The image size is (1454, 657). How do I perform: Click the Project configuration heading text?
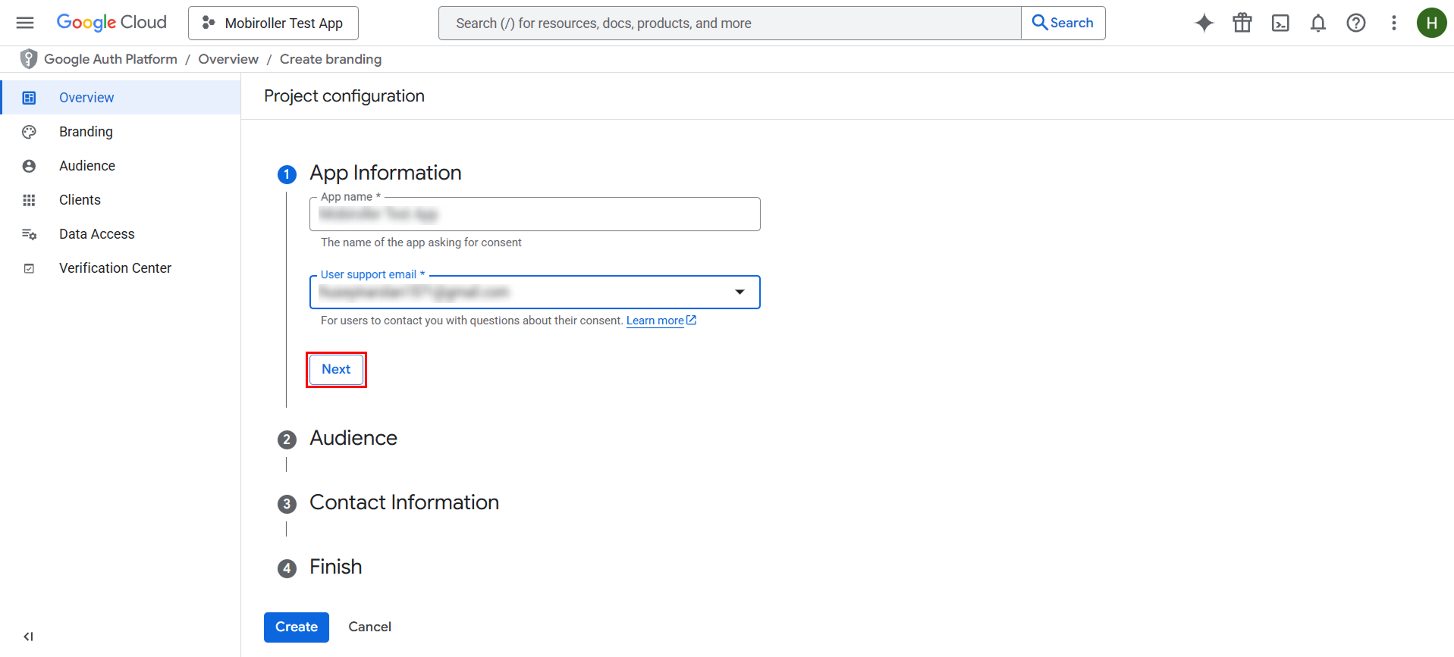tap(344, 96)
